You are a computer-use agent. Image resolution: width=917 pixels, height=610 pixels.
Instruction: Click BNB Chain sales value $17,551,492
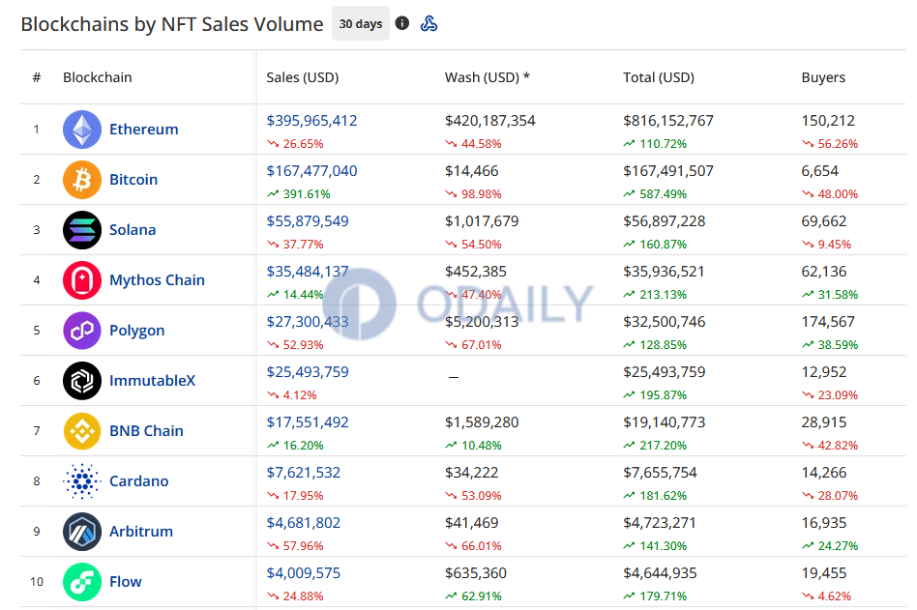tap(308, 421)
